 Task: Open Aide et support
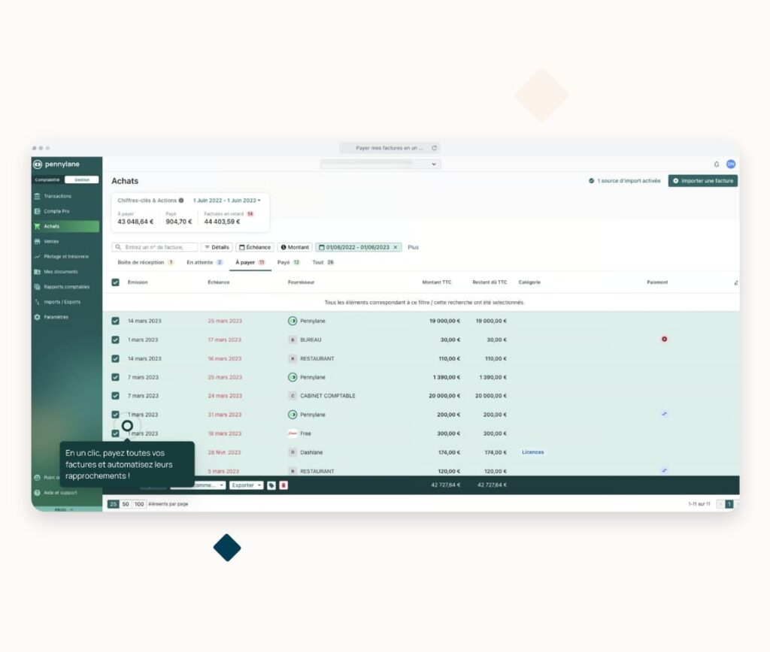click(x=60, y=493)
